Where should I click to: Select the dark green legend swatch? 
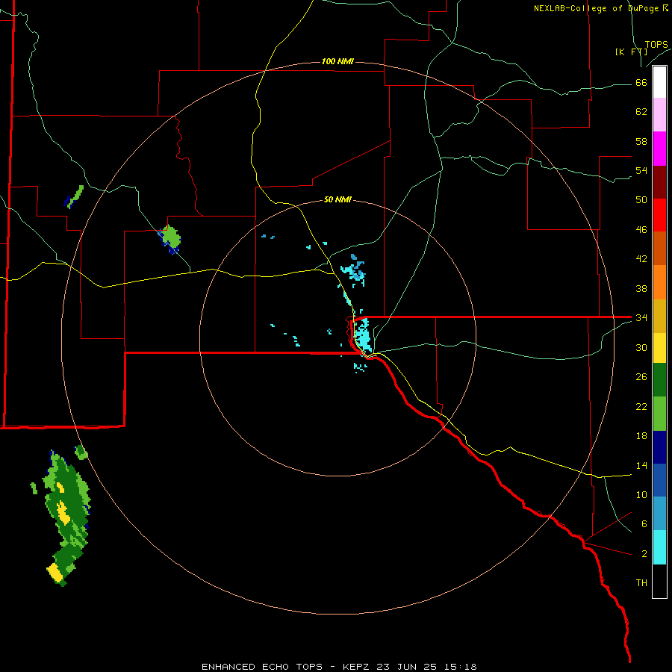659,380
